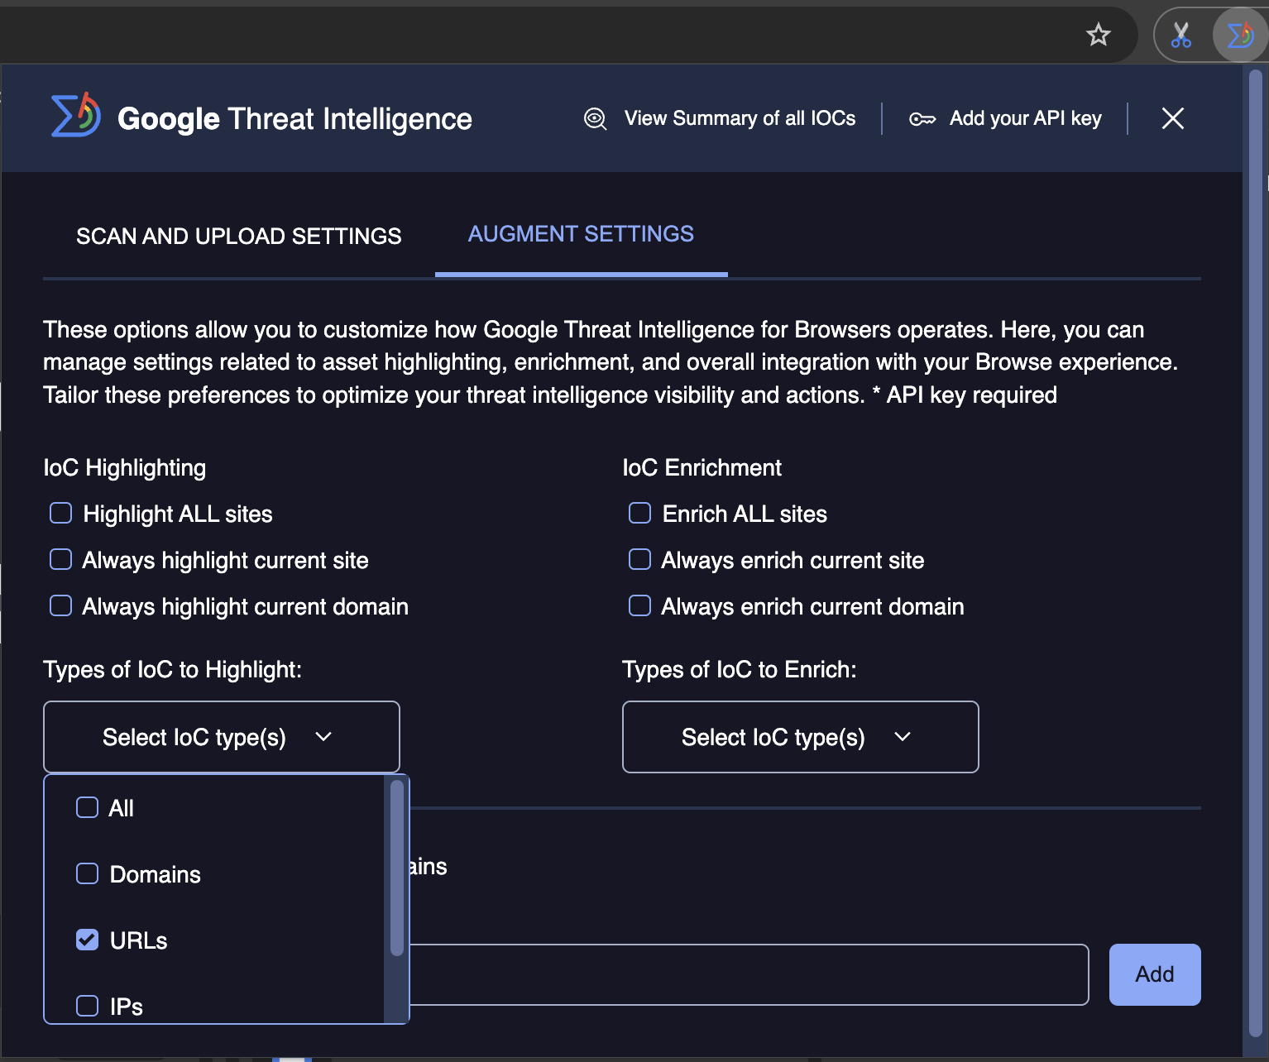
Task: Check Always highlight current site
Action: coord(61,560)
